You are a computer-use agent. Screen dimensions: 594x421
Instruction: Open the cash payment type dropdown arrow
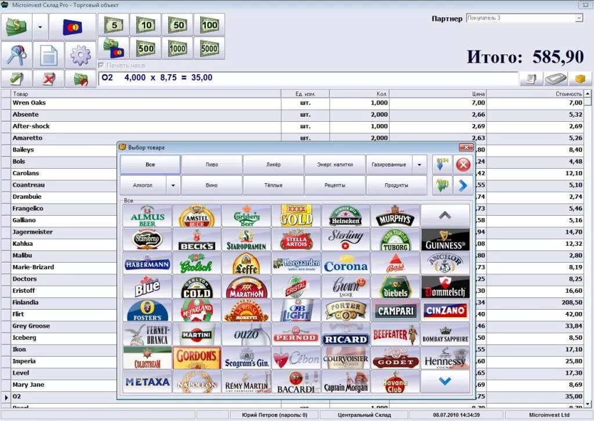point(40,27)
